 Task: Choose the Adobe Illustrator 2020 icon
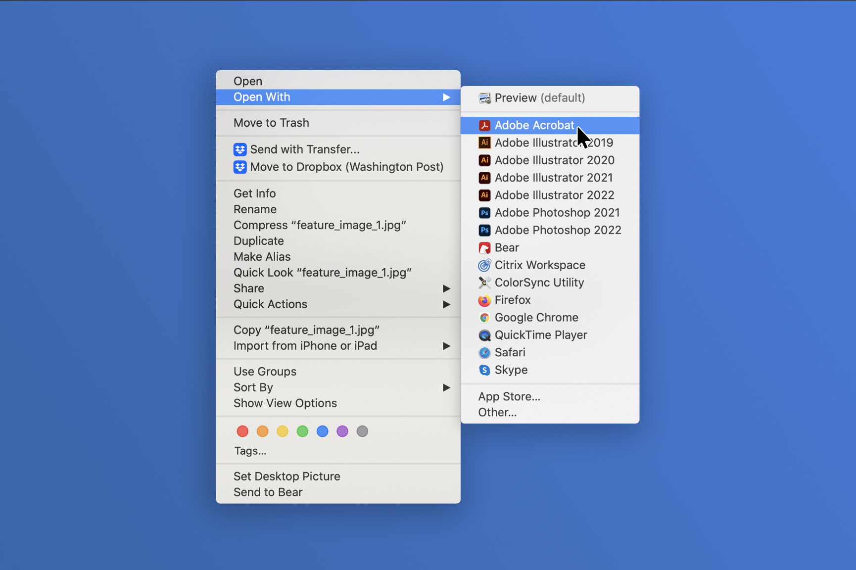point(484,160)
